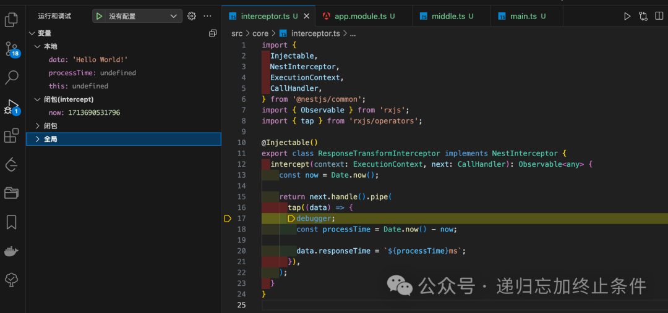Screen dimensions: 668x313
Task: Open the Search view
Action: pos(12,77)
